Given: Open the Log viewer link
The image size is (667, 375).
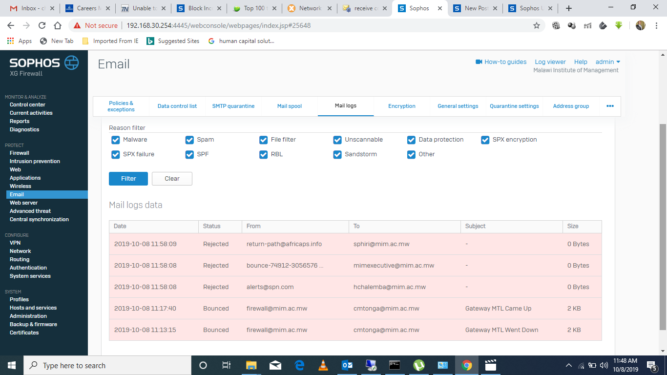Looking at the screenshot, I should [x=550, y=62].
